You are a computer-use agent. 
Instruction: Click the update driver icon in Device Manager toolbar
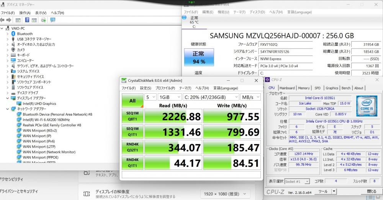[44, 20]
